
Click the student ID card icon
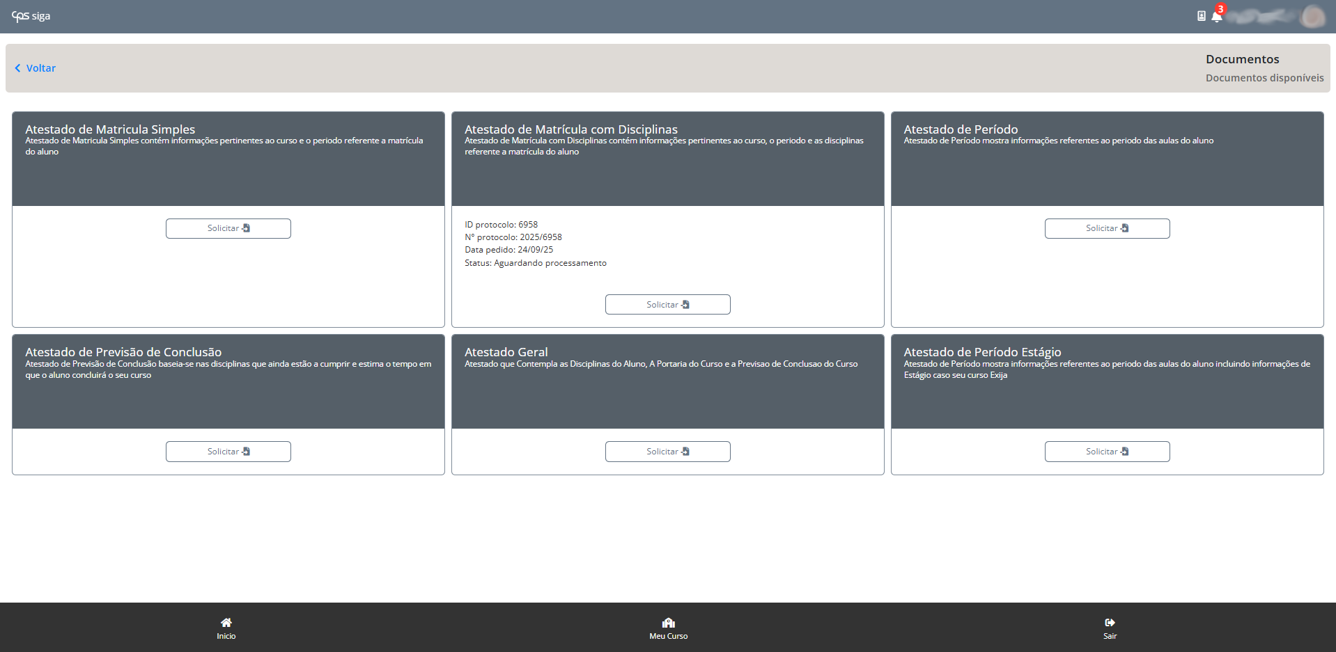[x=1201, y=16]
